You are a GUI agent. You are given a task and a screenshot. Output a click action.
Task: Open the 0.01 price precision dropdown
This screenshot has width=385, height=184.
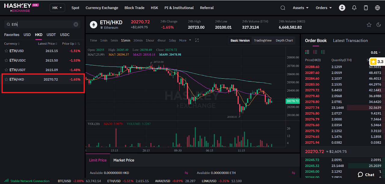(x=376, y=52)
